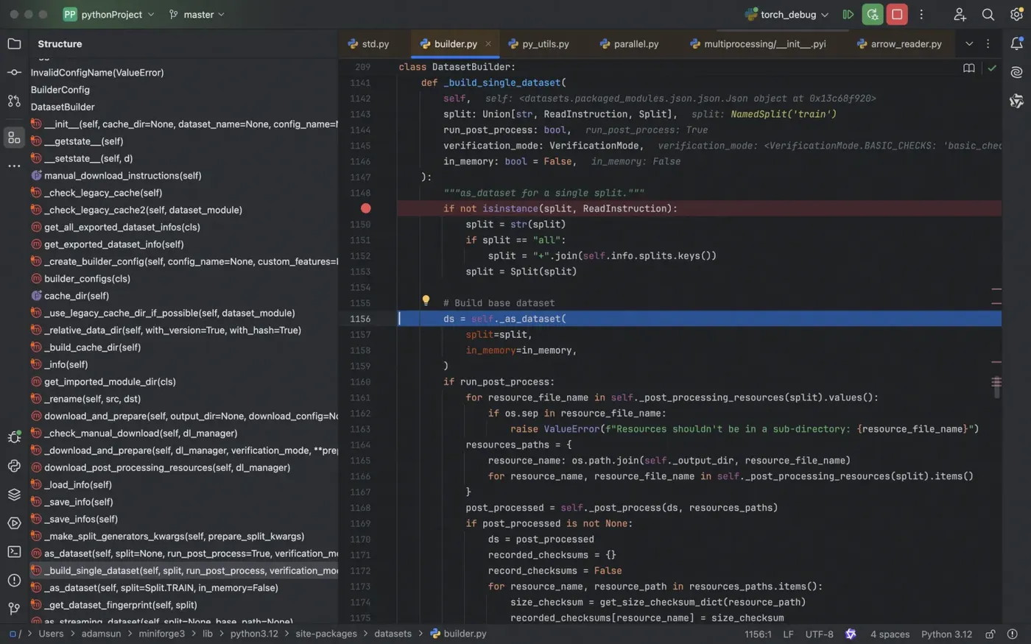Image resolution: width=1031 pixels, height=644 pixels.
Task: Open the Debug tool window
Action: [14, 437]
